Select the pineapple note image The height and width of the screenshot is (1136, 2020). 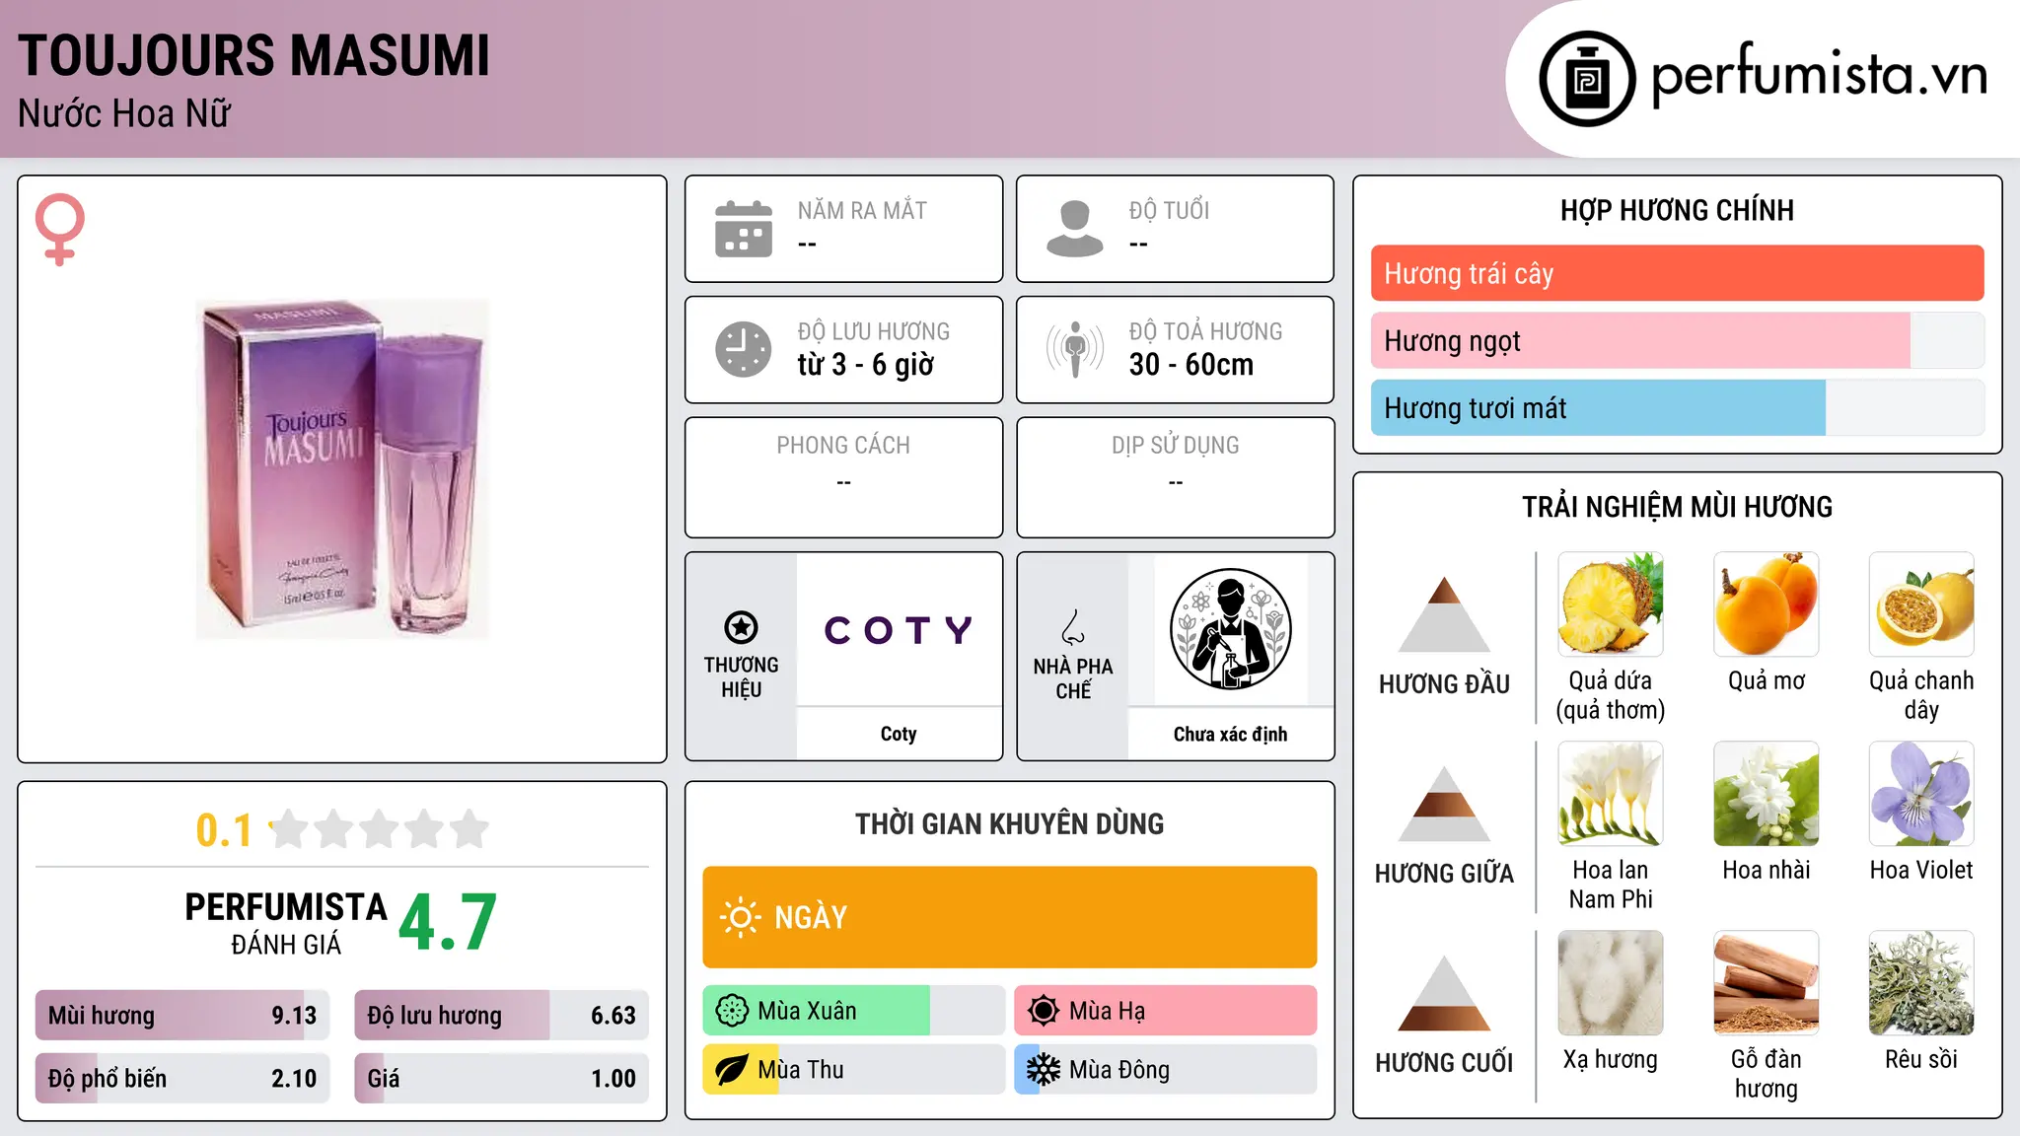point(1611,604)
